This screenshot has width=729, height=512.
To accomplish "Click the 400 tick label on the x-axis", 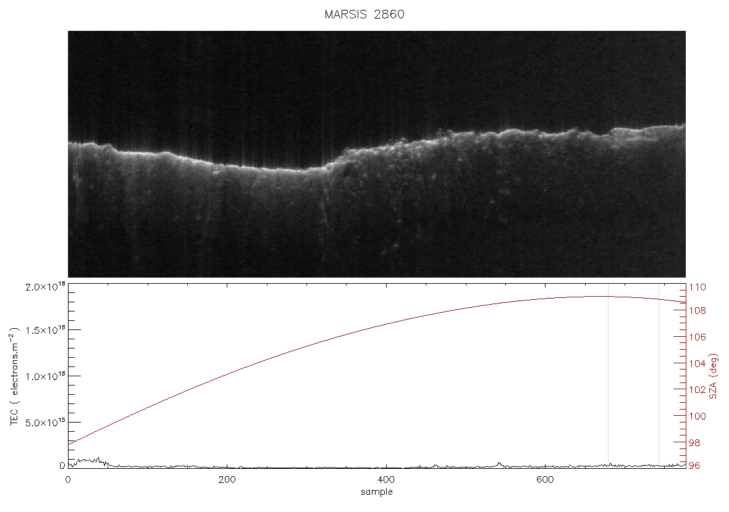I will tap(386, 480).
